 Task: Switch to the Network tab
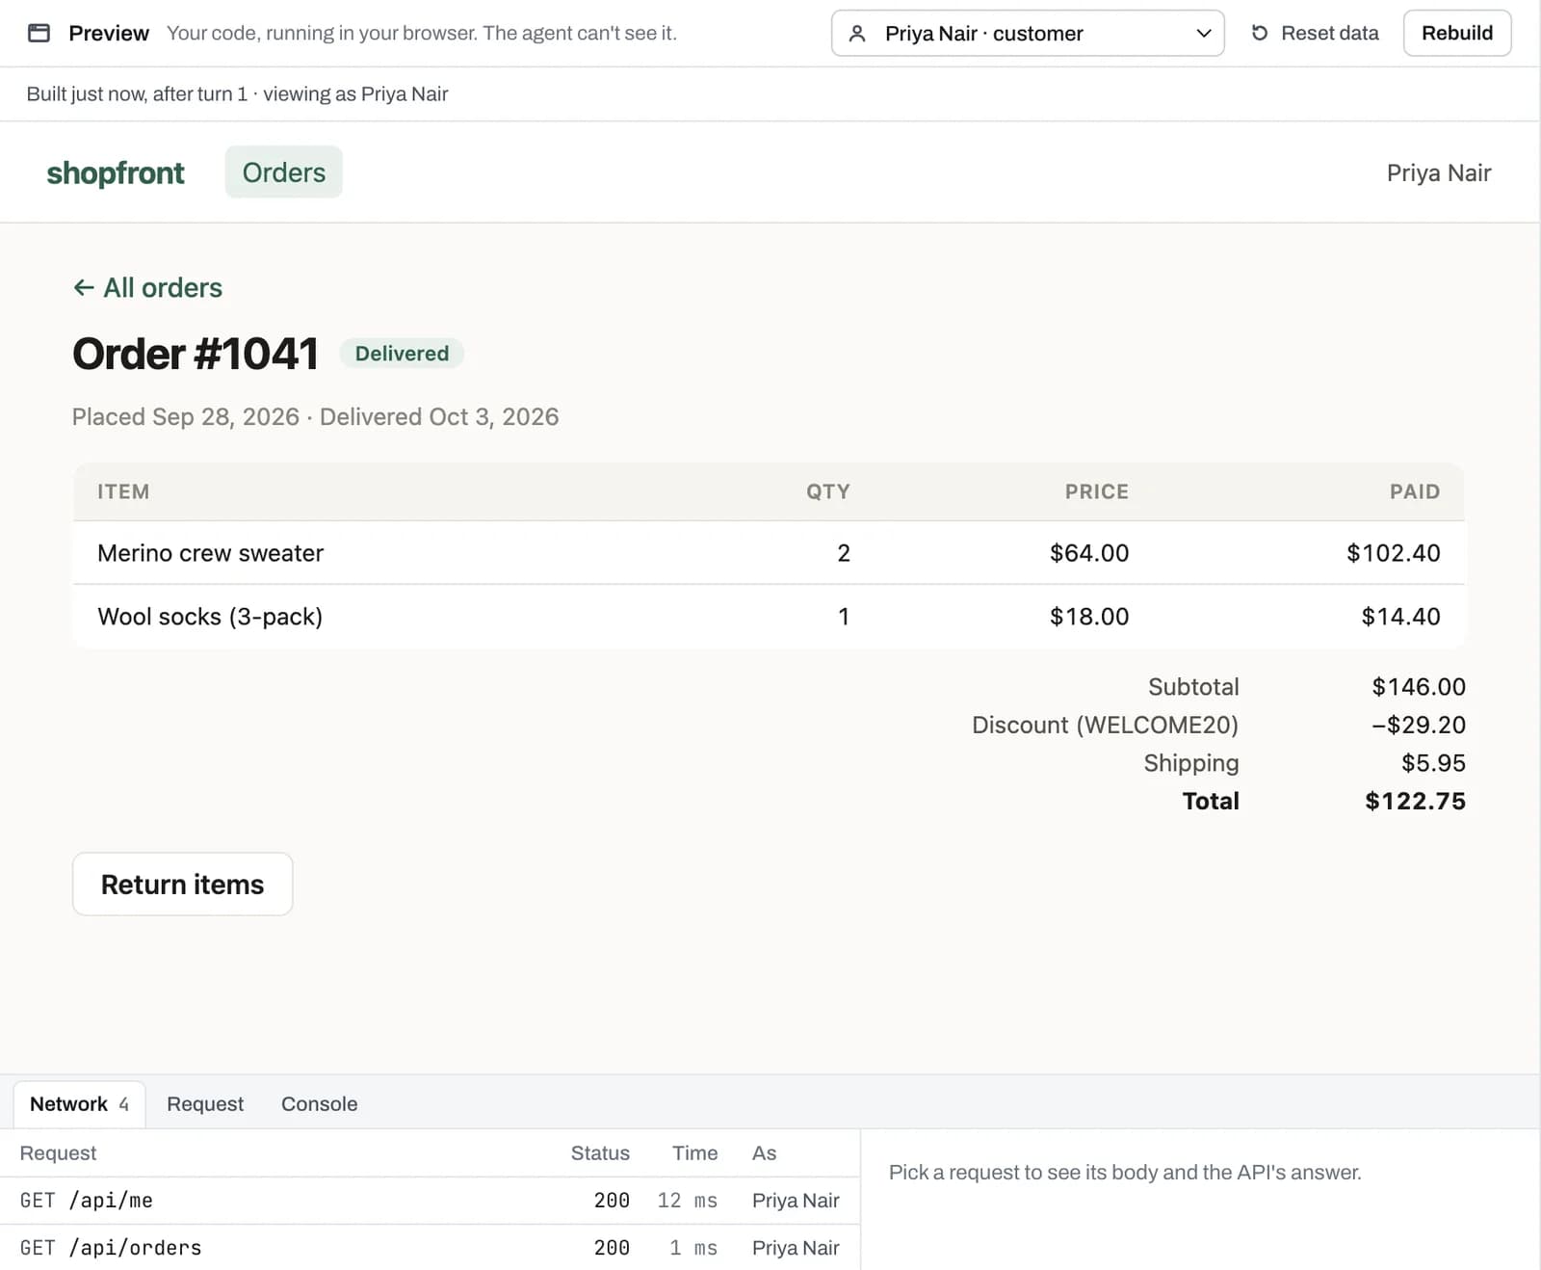point(79,1104)
